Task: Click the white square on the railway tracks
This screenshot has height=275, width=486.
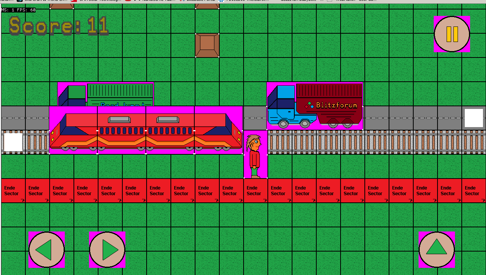Action: (x=13, y=142)
